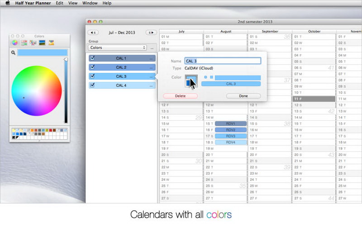The width and height of the screenshot is (362, 226).
Task: Advance six months with right arrow
Action: 151,33
